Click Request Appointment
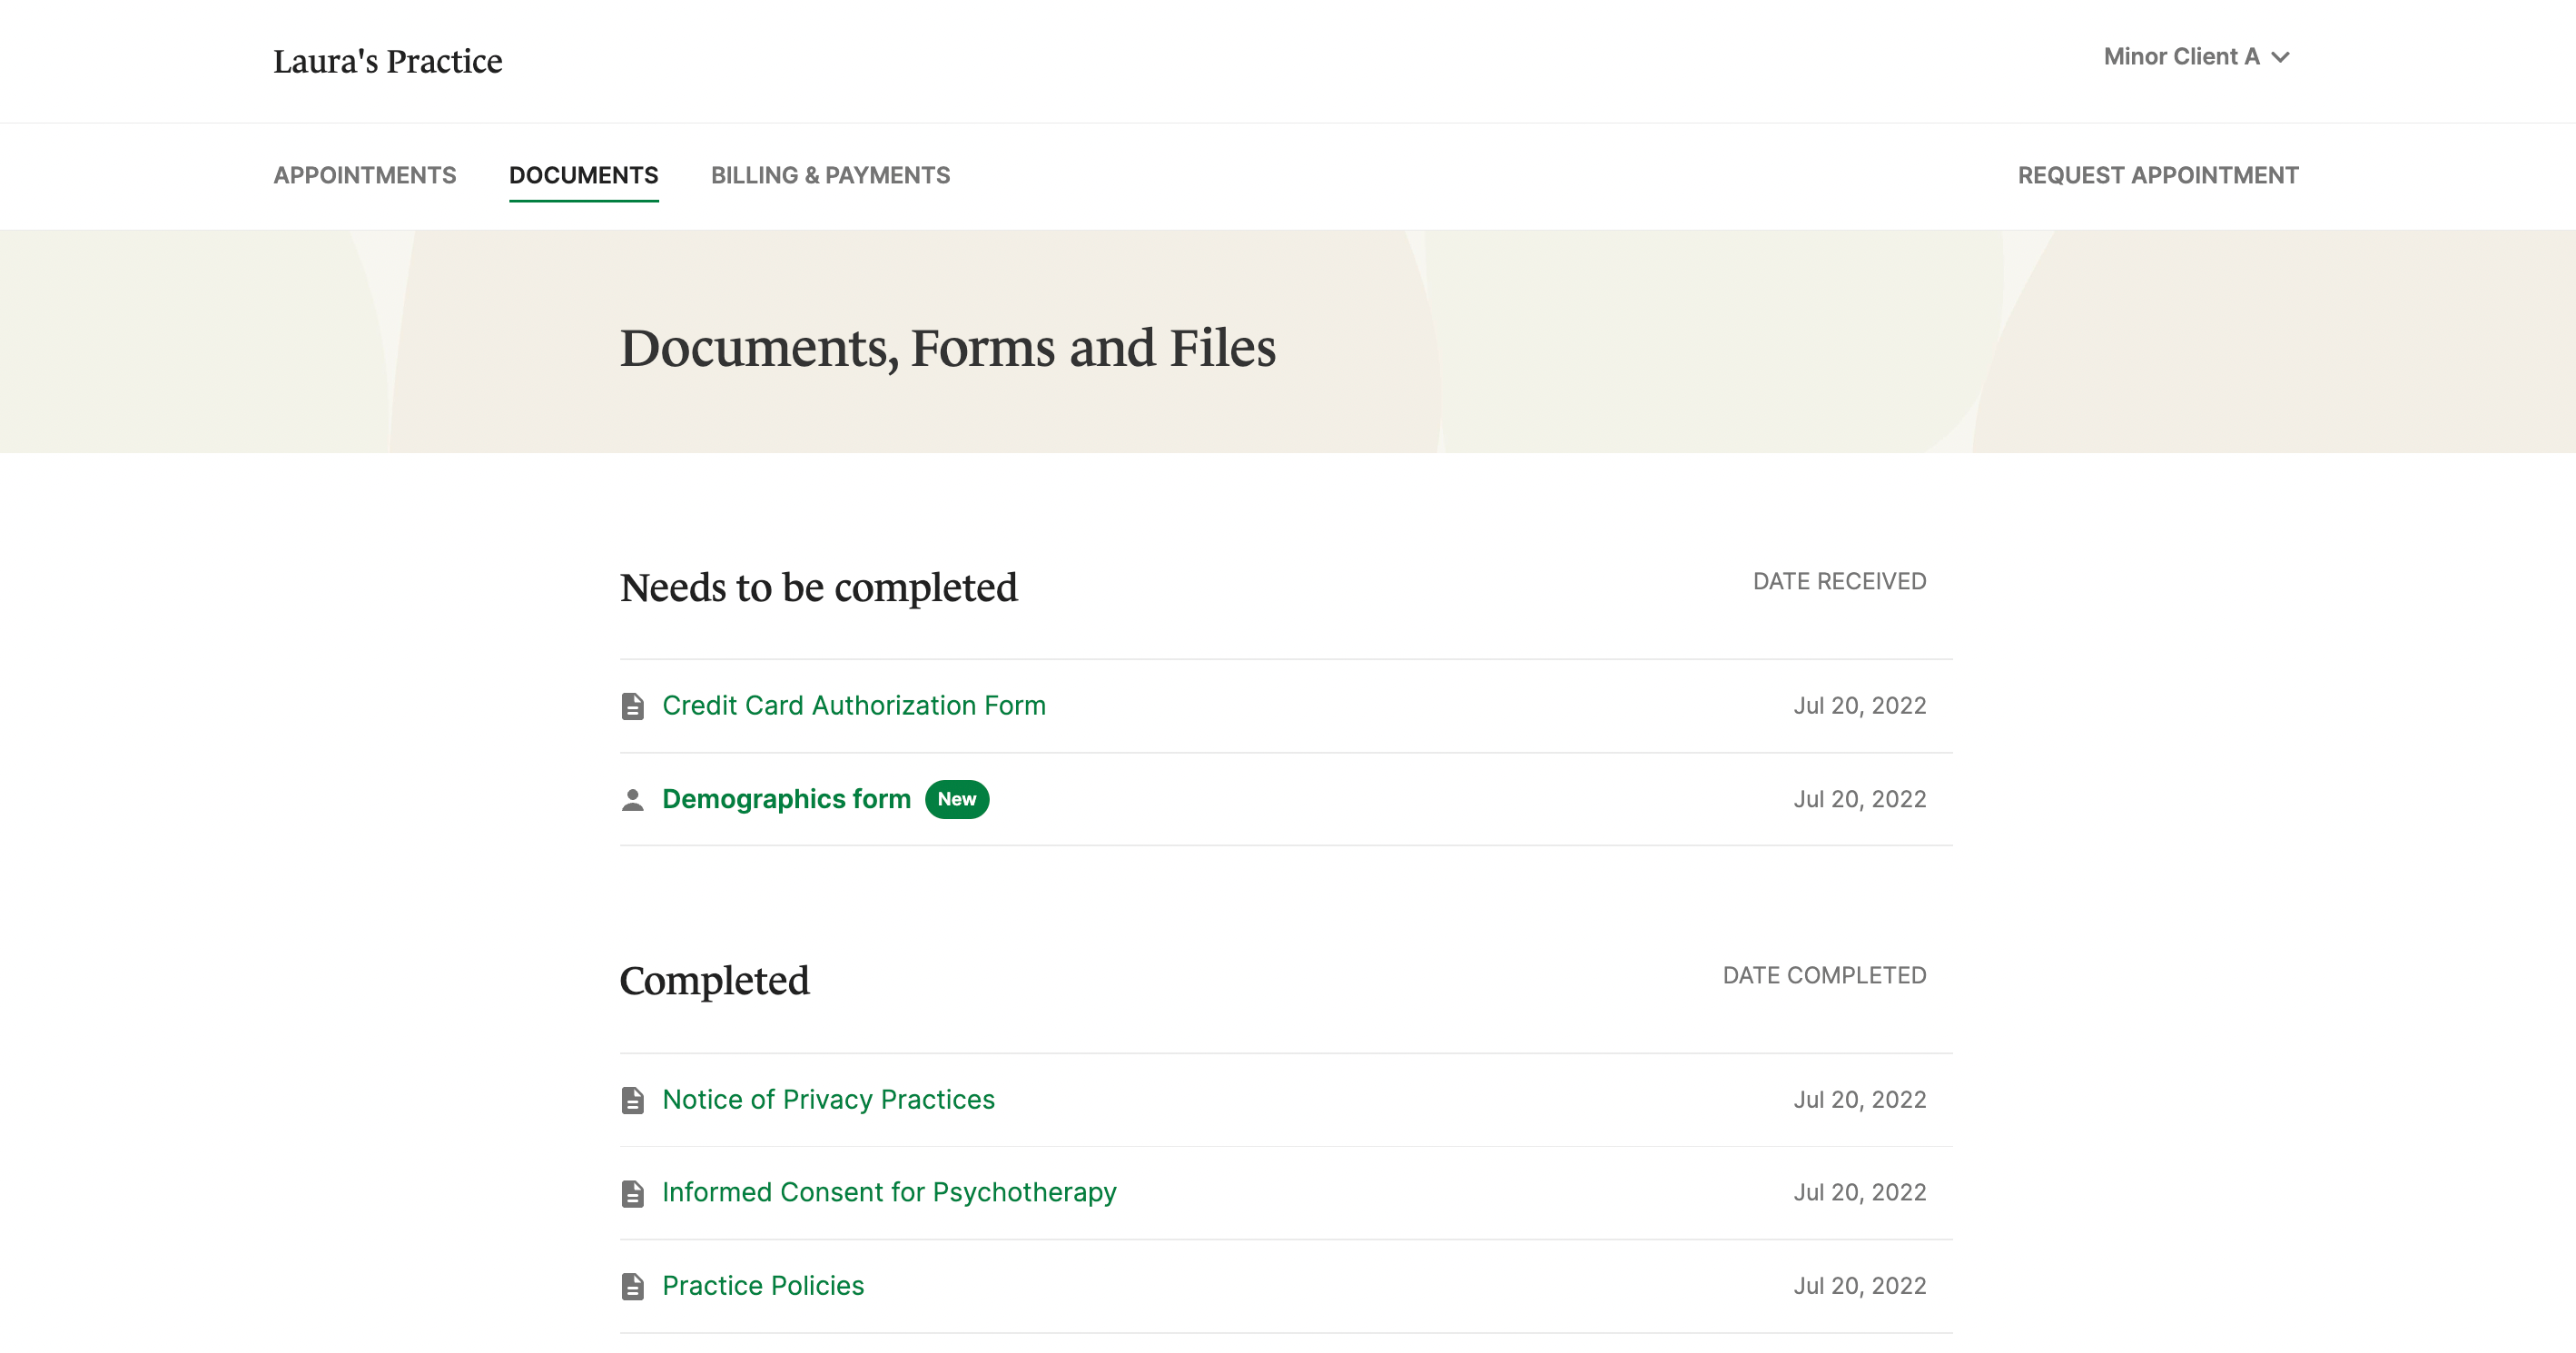 tap(2158, 175)
